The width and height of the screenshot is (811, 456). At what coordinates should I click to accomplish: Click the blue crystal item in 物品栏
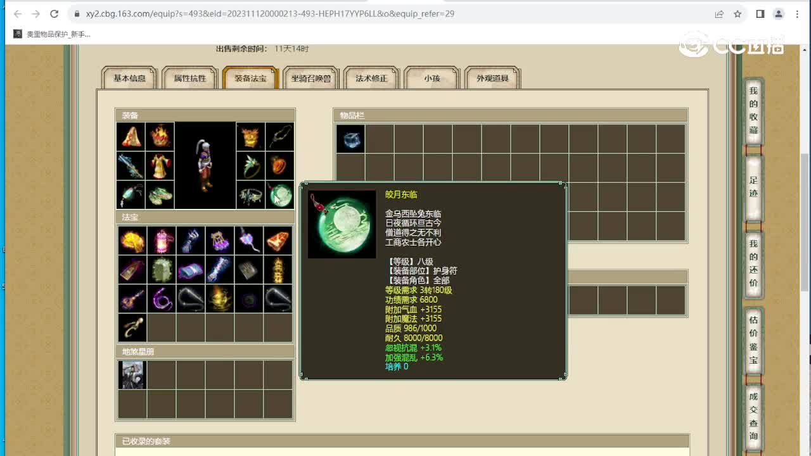pos(350,139)
